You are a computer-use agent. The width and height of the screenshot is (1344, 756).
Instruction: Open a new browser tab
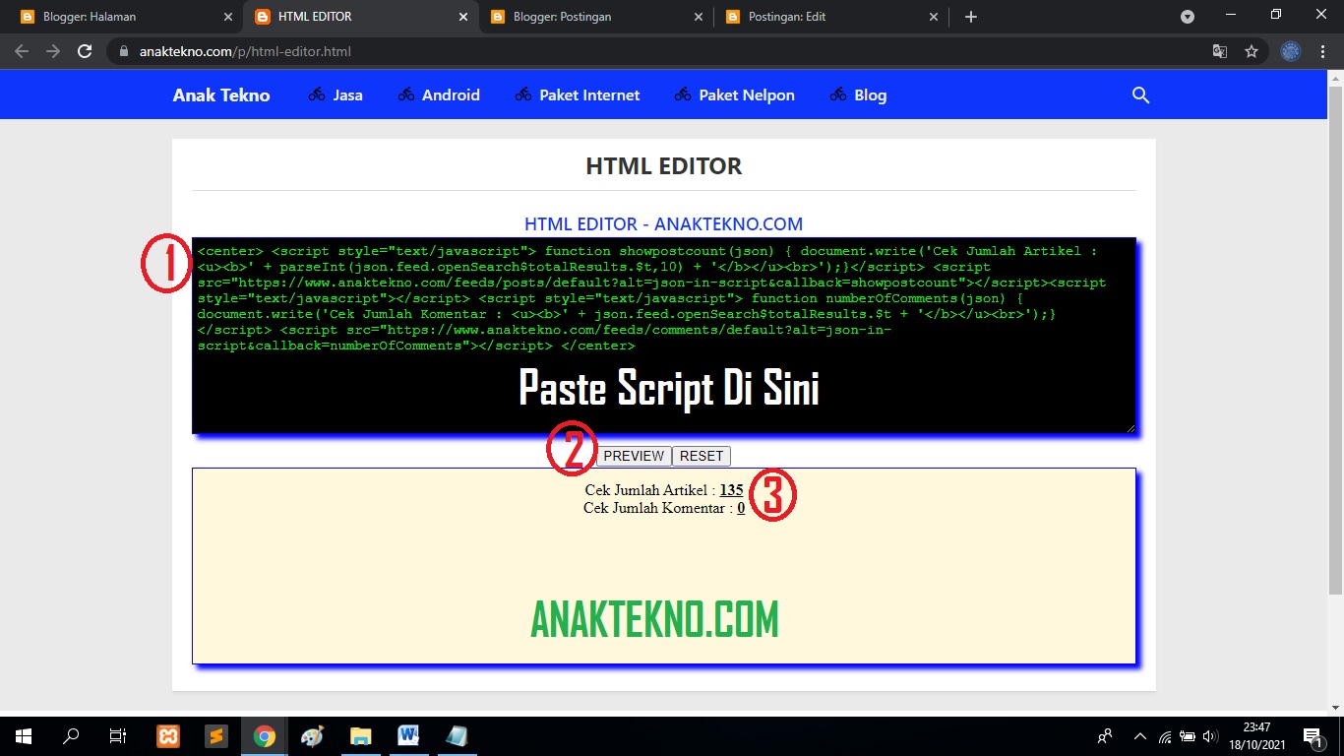(971, 17)
